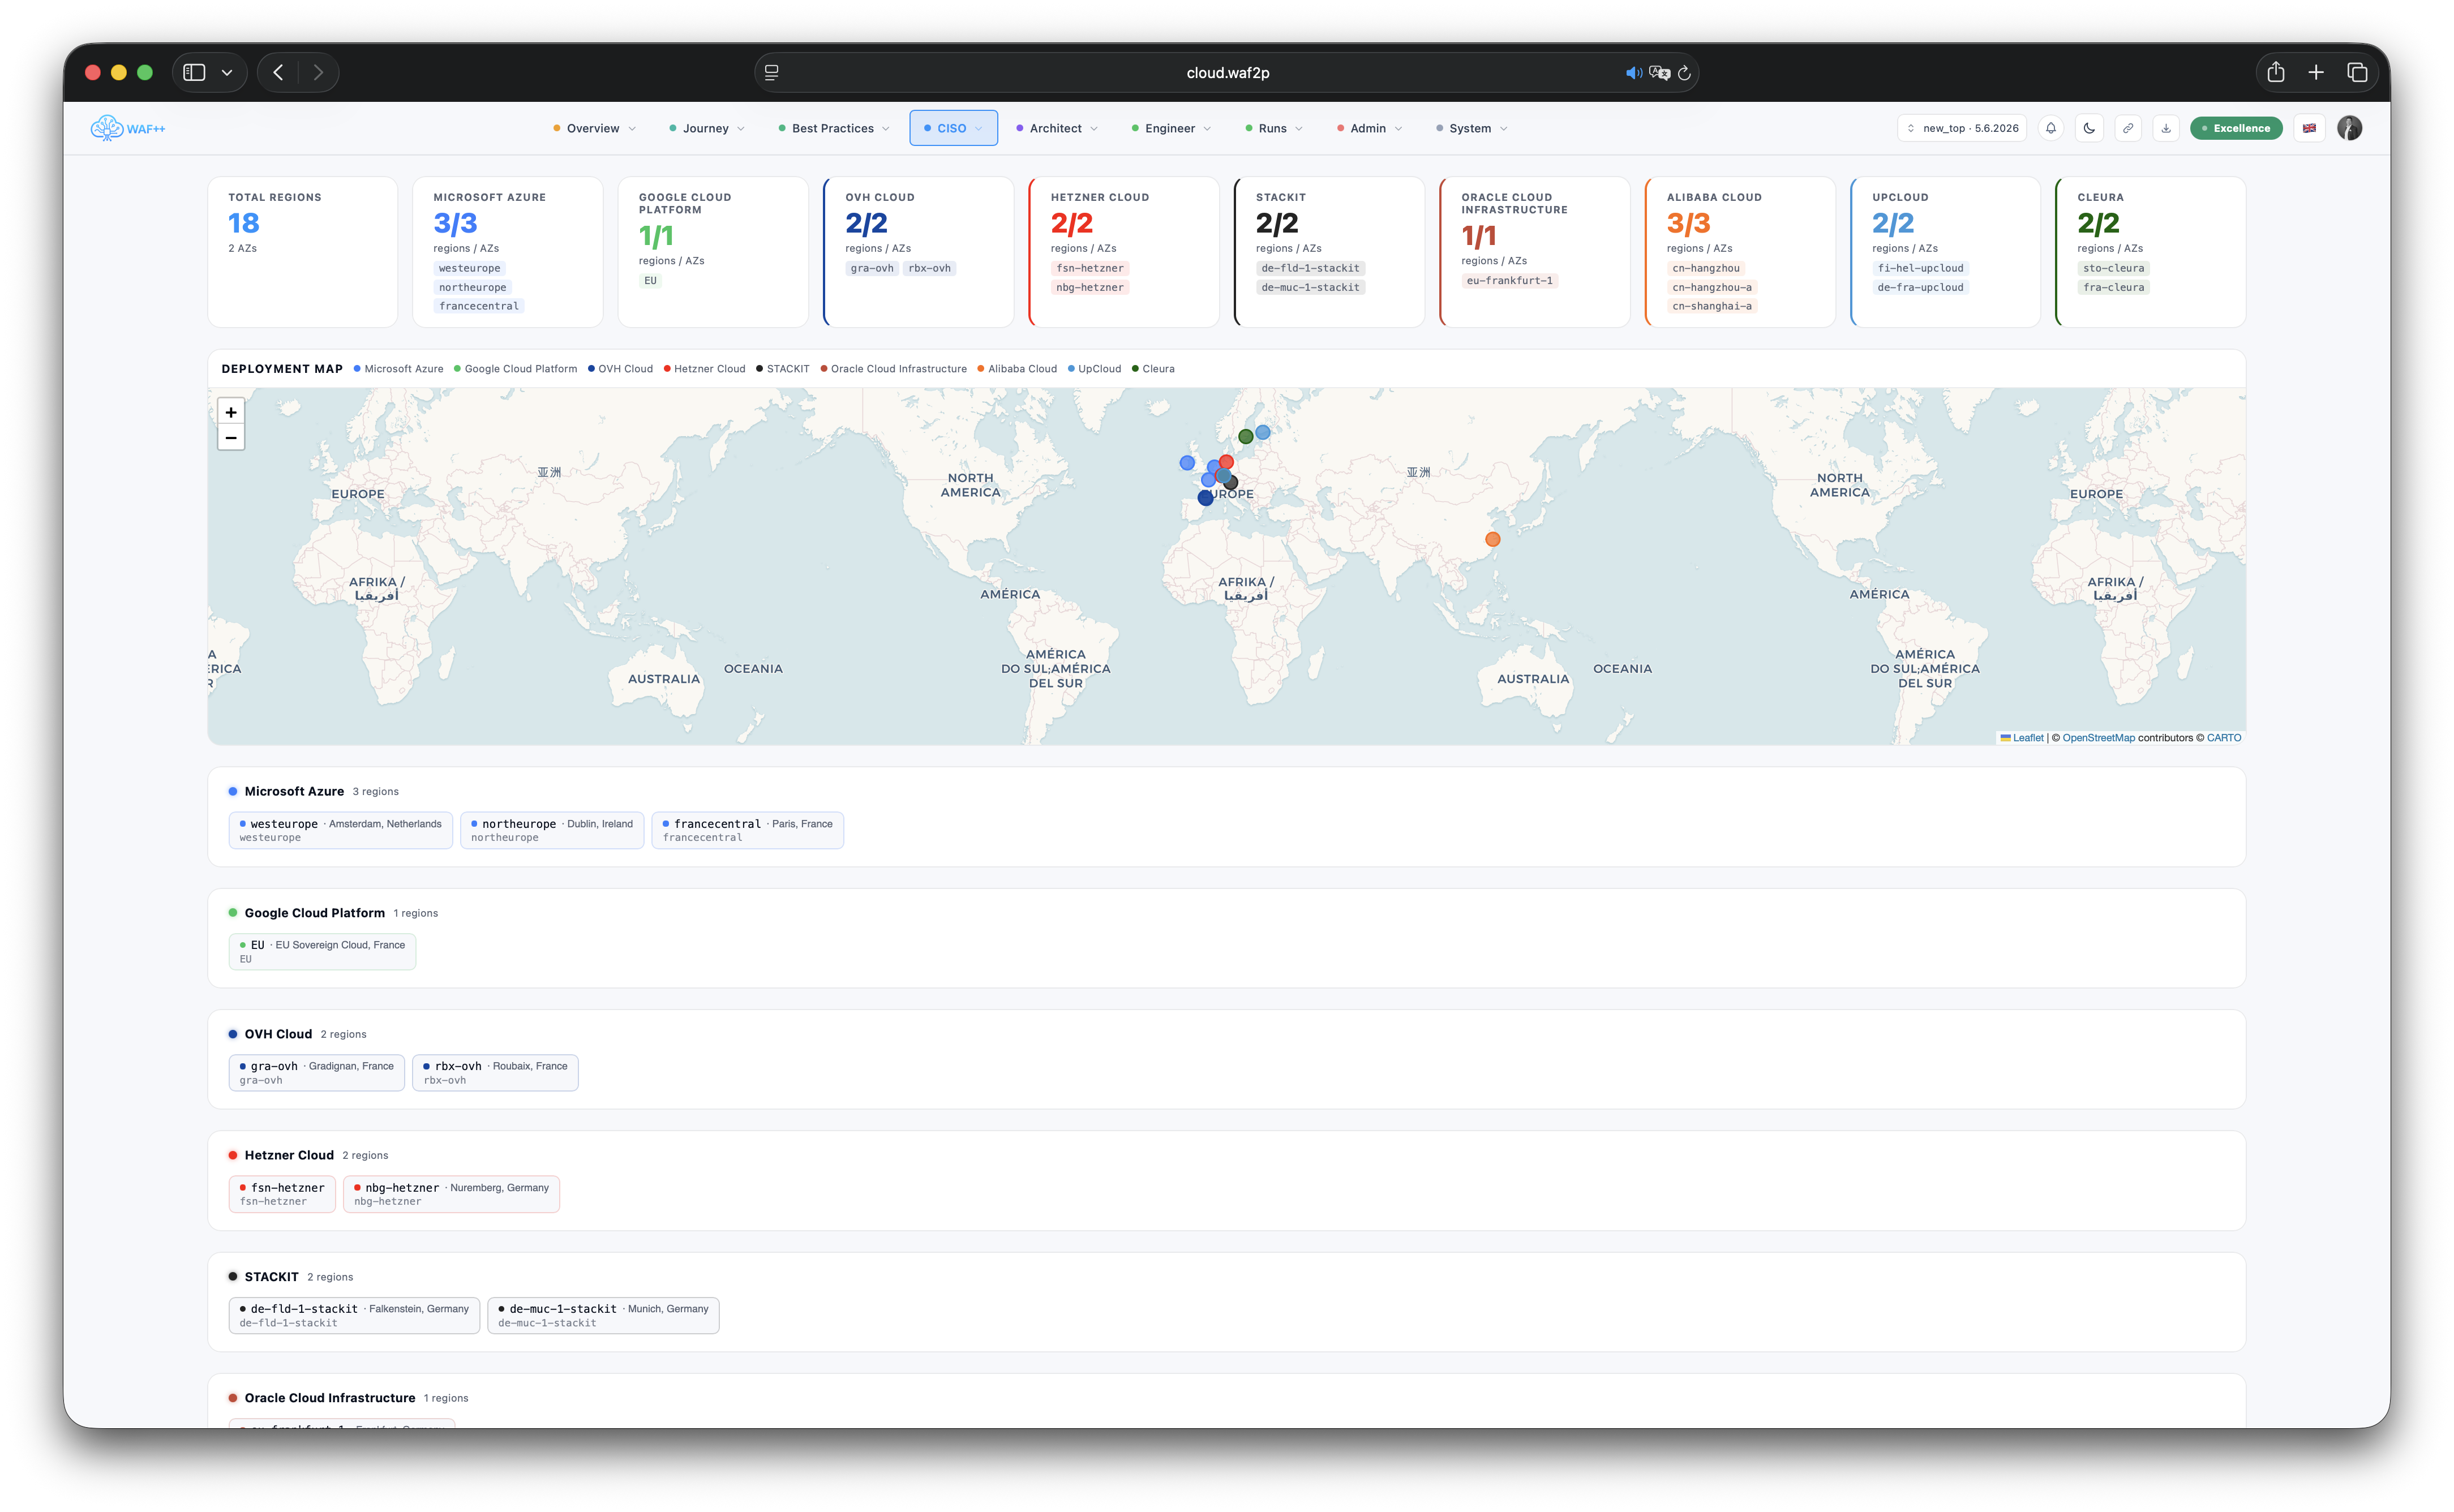Image resolution: width=2454 pixels, height=1512 pixels.
Task: Open the browser share icon
Action: (2276, 72)
